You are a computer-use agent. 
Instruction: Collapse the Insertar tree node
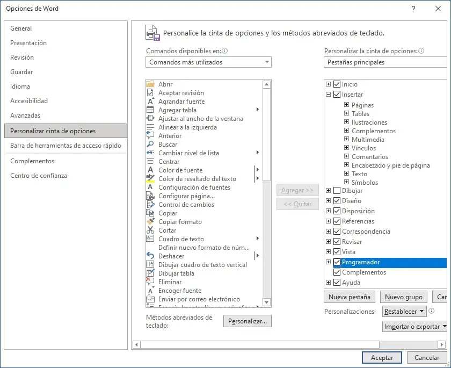[328, 95]
